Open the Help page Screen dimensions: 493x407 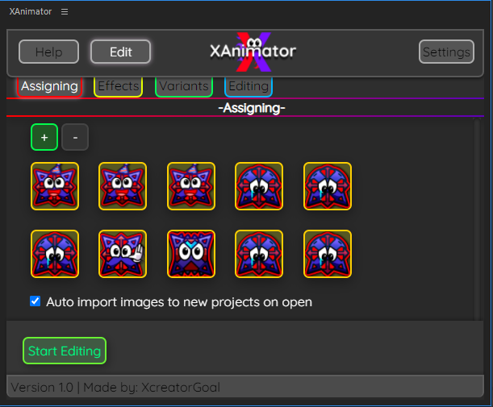click(48, 52)
